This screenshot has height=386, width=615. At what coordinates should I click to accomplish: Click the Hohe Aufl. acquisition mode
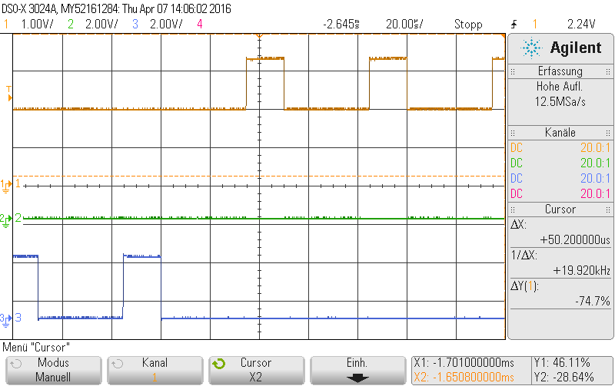click(560, 86)
